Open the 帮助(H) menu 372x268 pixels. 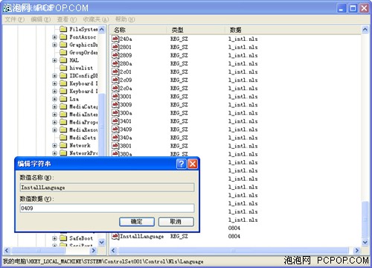coord(125,19)
